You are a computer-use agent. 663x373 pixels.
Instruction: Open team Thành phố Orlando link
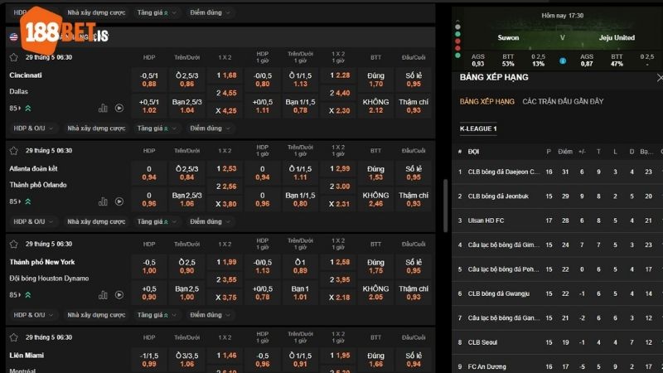(38, 185)
